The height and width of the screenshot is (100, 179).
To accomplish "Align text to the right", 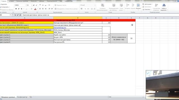I will pos(46,9).
